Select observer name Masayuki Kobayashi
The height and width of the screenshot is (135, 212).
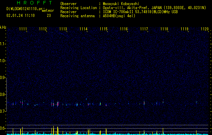click(121, 4)
